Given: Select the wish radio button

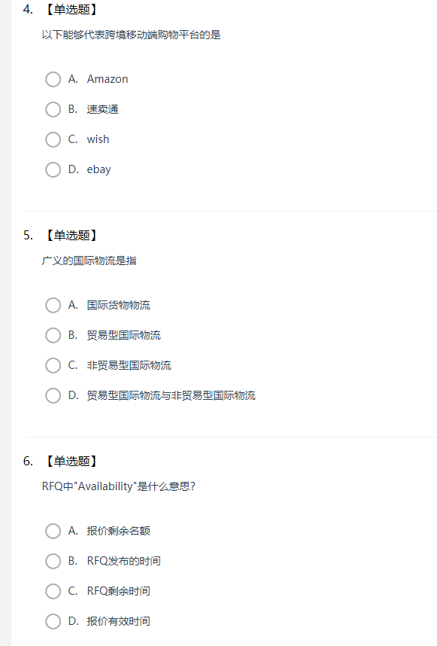Looking at the screenshot, I should pos(53,139).
